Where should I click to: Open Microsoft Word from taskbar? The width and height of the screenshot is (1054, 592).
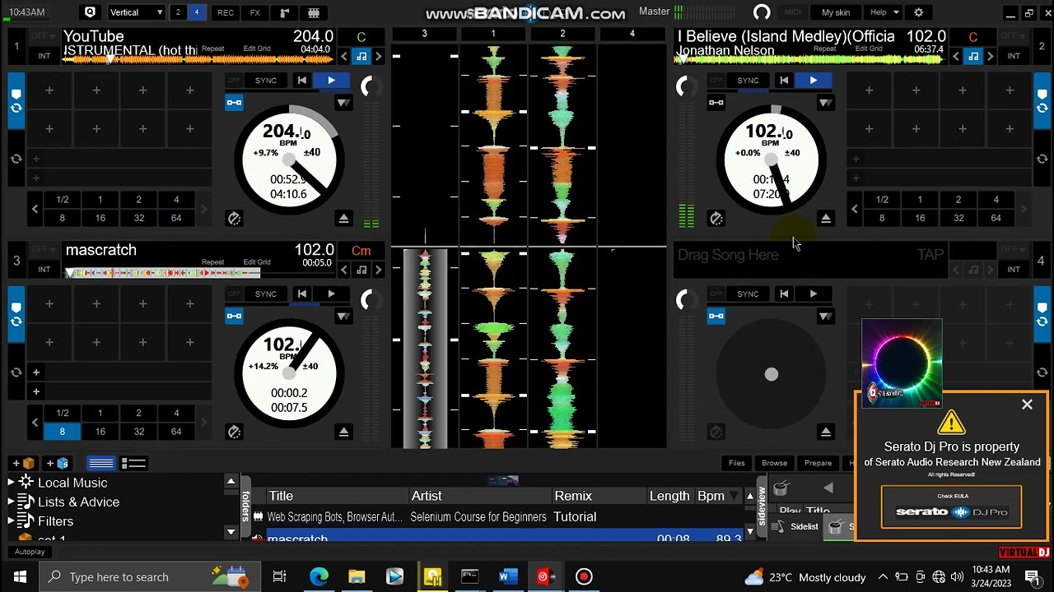tap(508, 576)
